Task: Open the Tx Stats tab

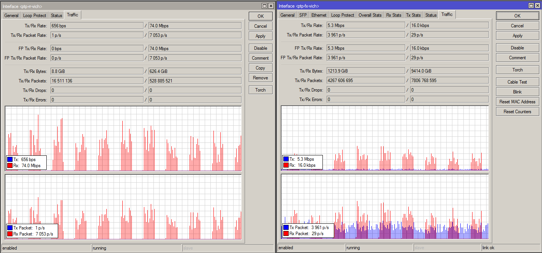Action: click(x=413, y=15)
